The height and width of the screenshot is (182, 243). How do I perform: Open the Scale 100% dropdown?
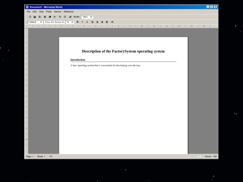(87, 17)
